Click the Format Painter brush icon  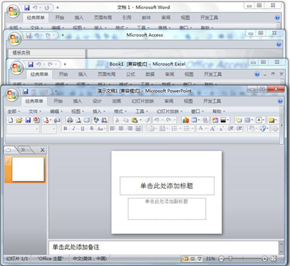(x=147, y=120)
